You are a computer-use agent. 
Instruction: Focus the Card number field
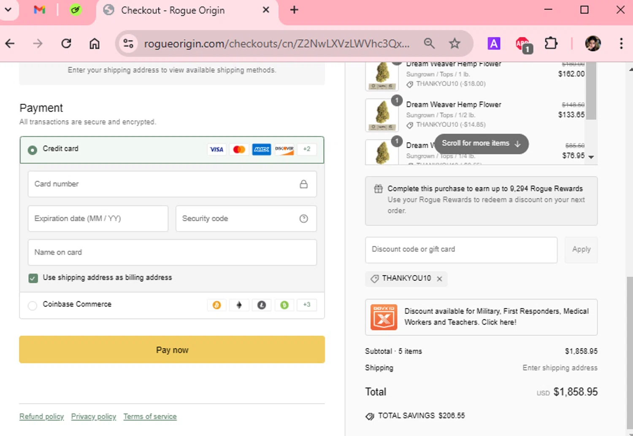coord(172,184)
